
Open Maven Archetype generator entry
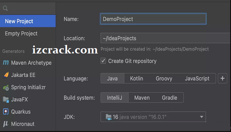tap(28, 63)
